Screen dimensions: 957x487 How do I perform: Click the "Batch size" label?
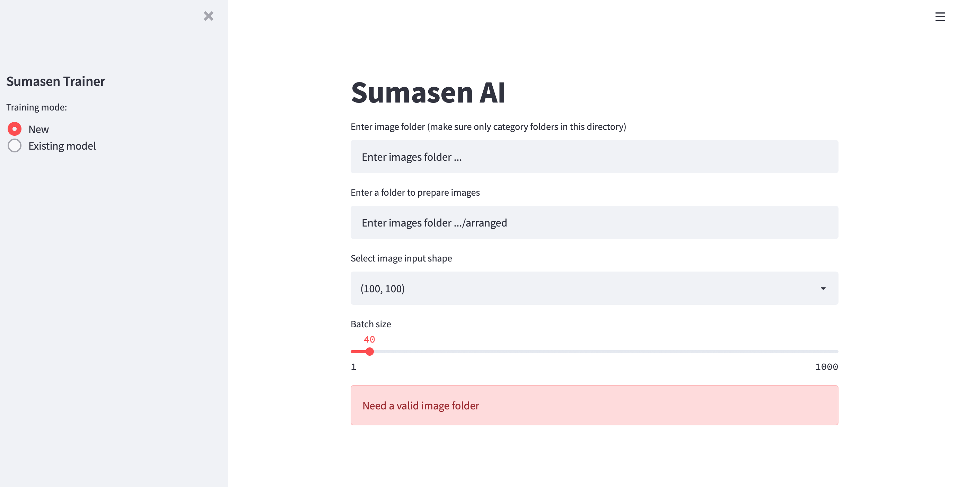tap(371, 324)
